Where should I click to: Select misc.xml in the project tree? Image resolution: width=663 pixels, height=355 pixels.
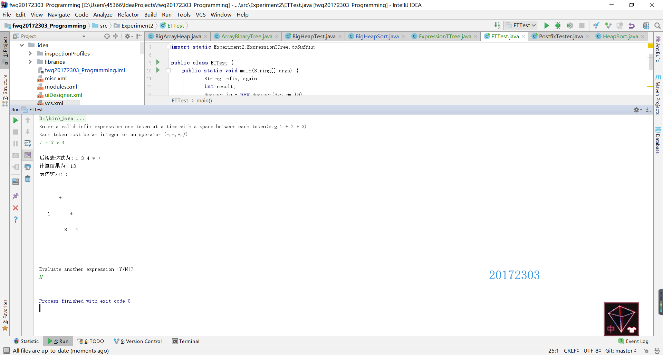(56, 78)
